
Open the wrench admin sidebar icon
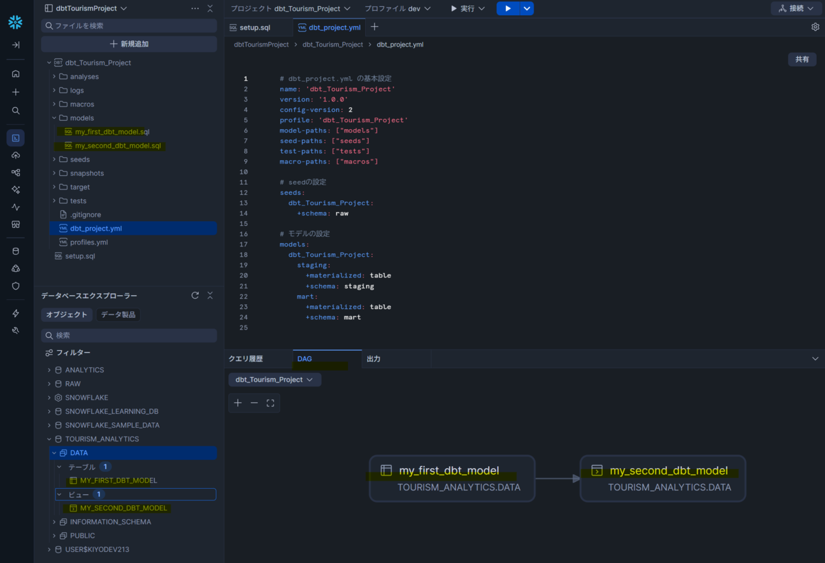click(x=16, y=330)
